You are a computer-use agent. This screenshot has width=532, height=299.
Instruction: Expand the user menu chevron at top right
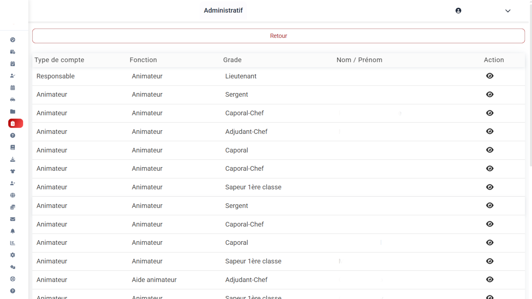[x=508, y=11]
